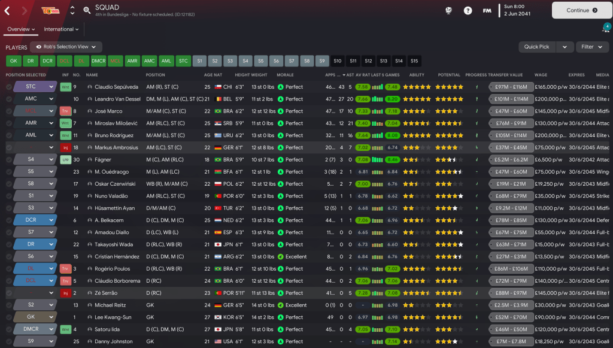Open the world globe icon
Image resolution: width=613 pixels, height=348 pixels.
pos(449,10)
